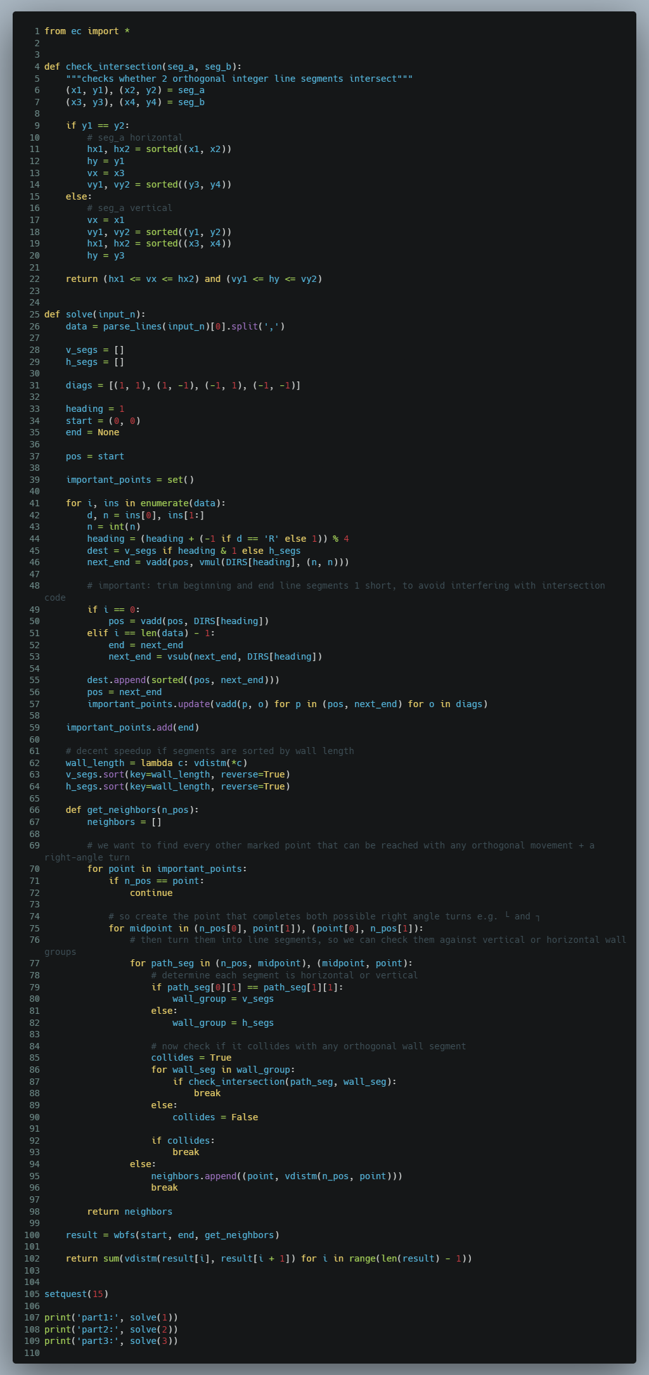Click 'return neighbors' on line 98
The width and height of the screenshot is (649, 1375).
[x=130, y=1212]
